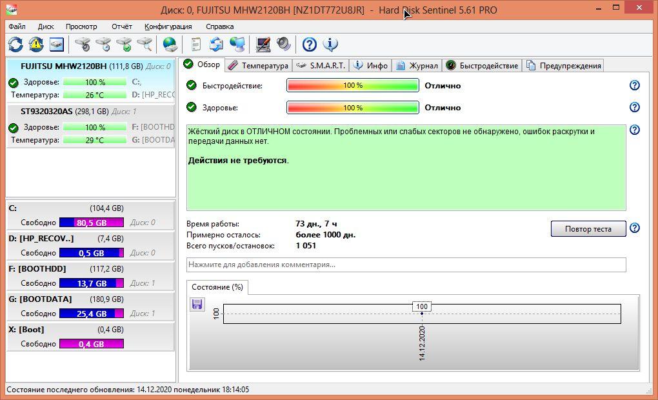This screenshot has width=658, height=400.
Task: Click the FUJITSU health 100 % bar
Action: 95,83
